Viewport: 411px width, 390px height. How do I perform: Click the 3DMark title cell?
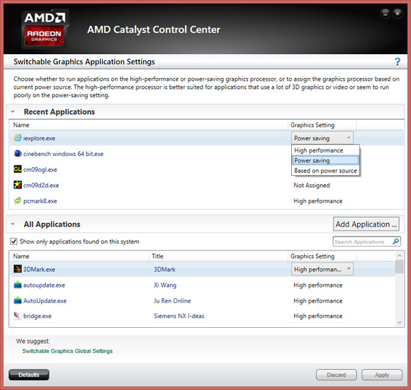164,270
